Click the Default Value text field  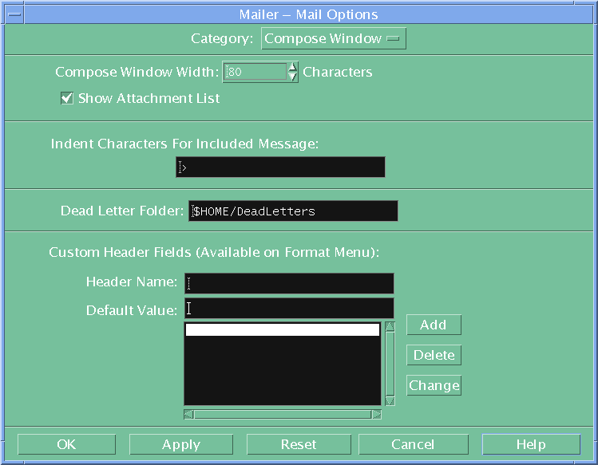[x=289, y=309]
